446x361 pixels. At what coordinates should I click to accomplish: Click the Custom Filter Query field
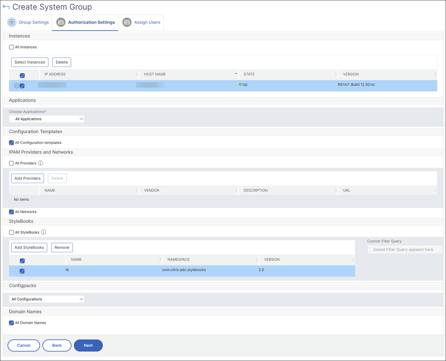(405, 250)
